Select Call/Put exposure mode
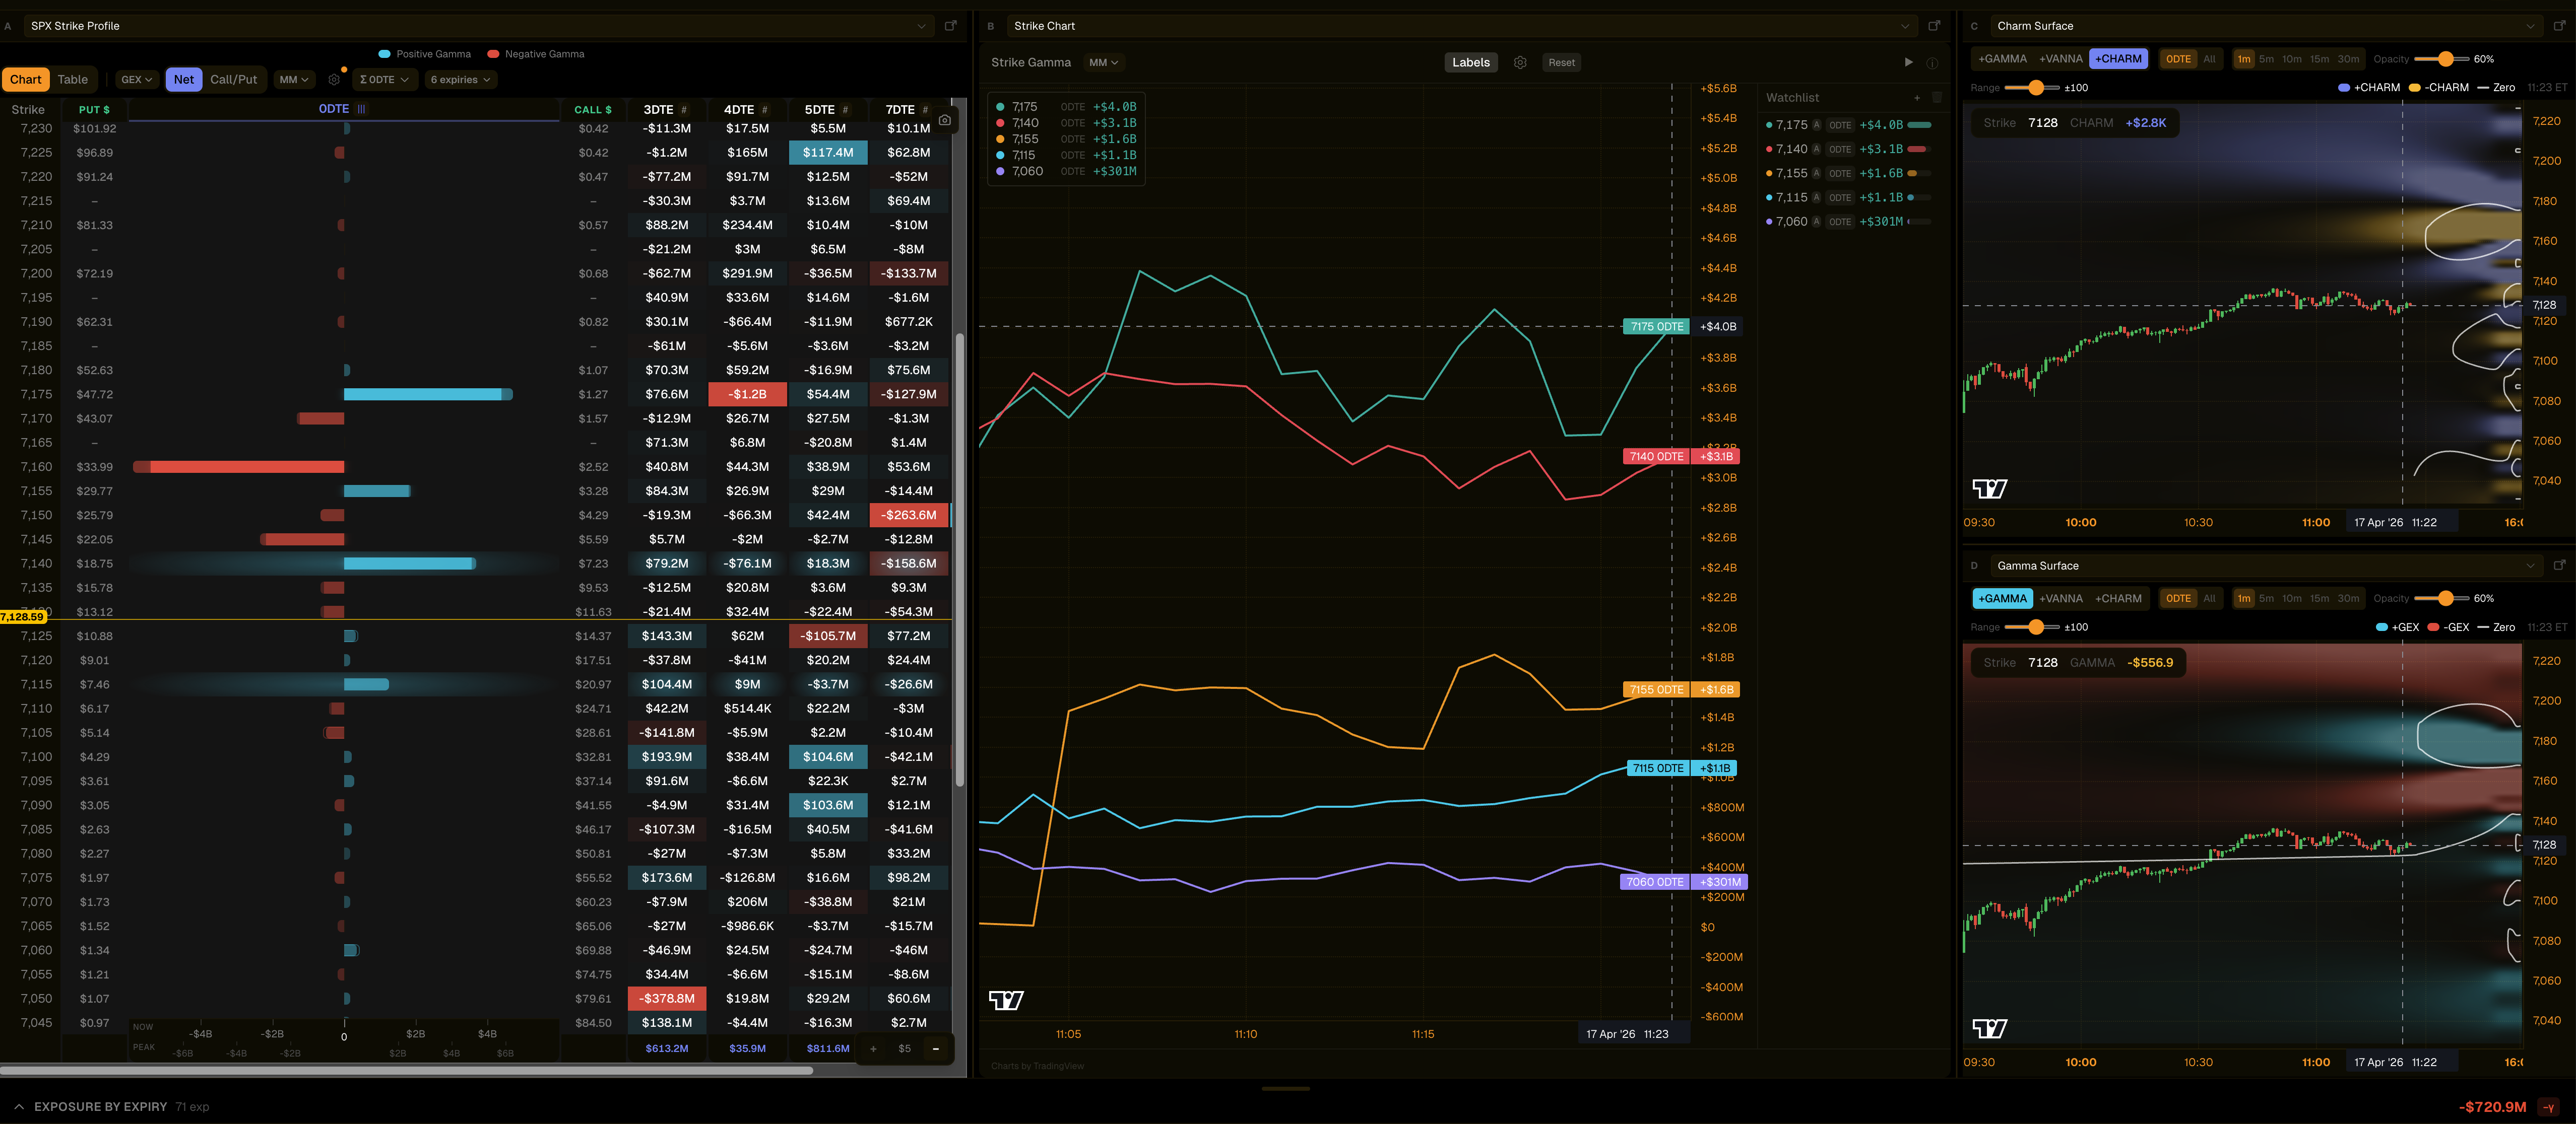The height and width of the screenshot is (1124, 2576). point(233,80)
